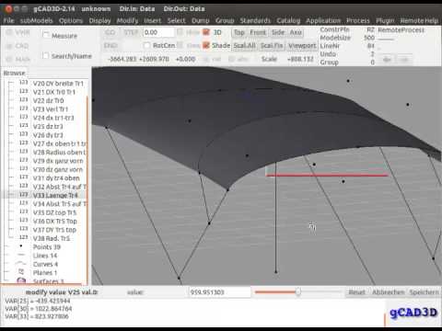
Task: Click the Speichern button
Action: [424, 292]
